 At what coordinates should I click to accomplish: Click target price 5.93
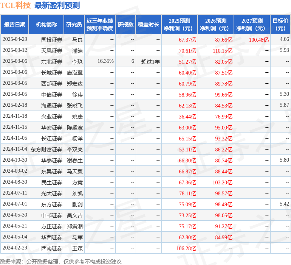coord(284,50)
